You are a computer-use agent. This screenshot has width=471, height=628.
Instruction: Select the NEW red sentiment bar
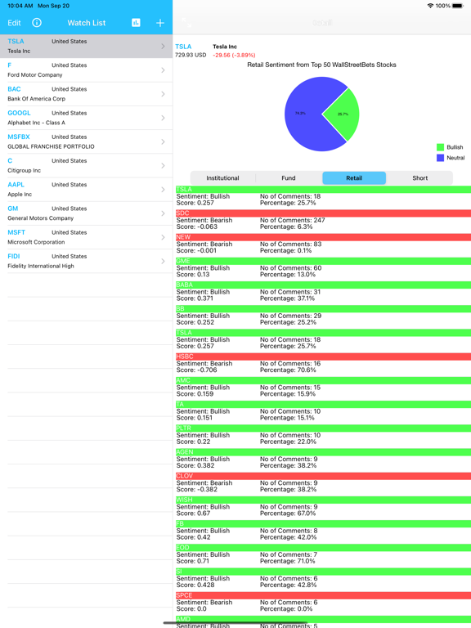[323, 237]
